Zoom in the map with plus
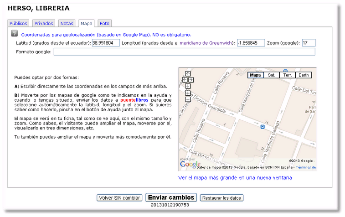The image size is (345, 217). (x=188, y=93)
